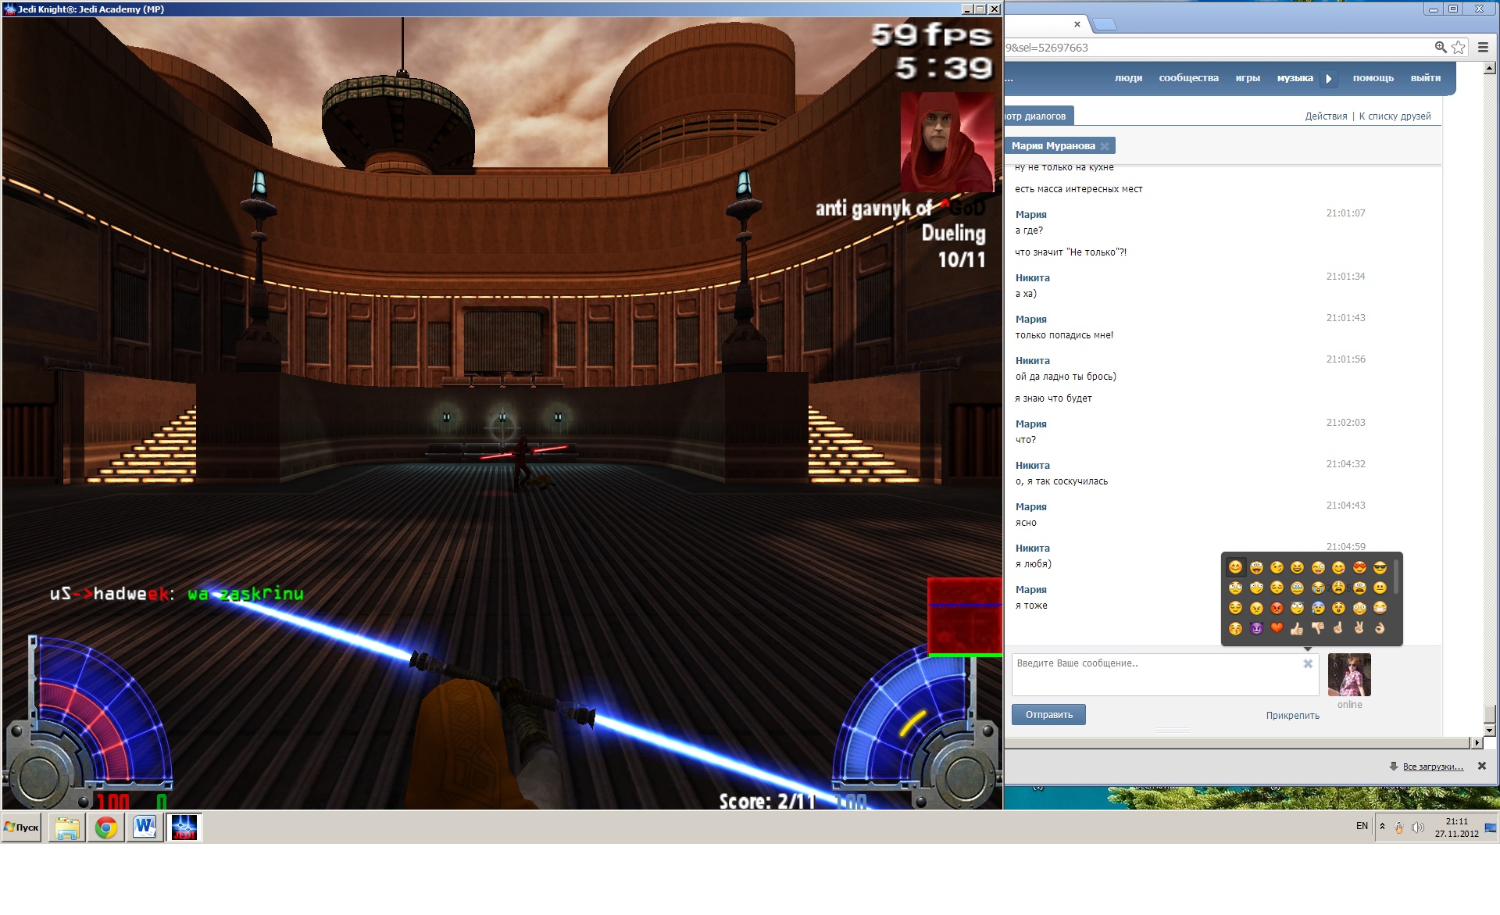
Task: Open Windows Explorer from taskbar
Action: click(x=67, y=827)
